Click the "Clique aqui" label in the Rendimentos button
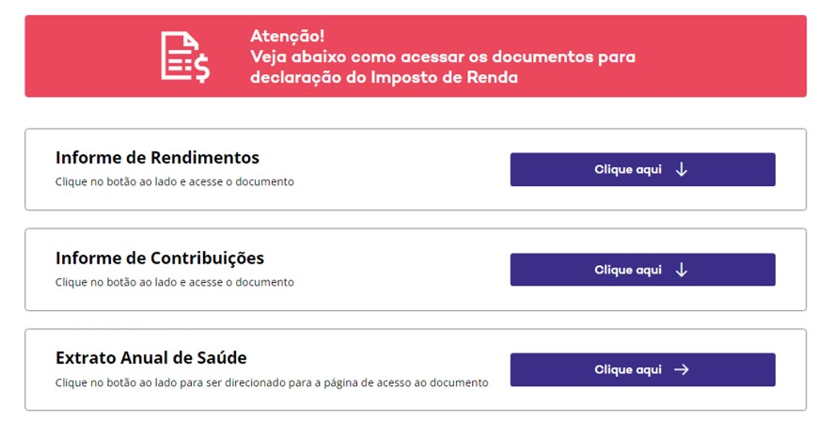 (x=628, y=170)
